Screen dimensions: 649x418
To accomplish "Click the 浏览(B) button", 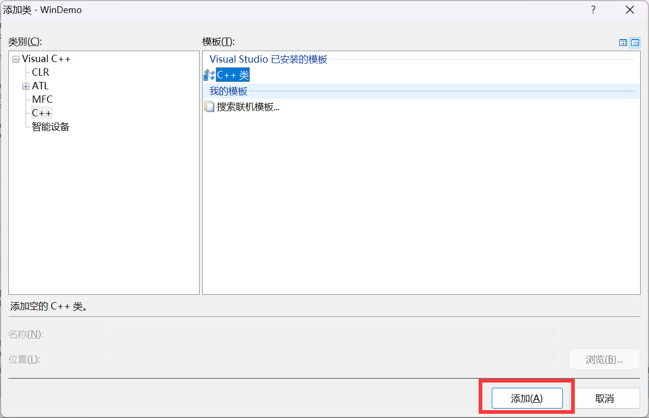I will [x=604, y=359].
